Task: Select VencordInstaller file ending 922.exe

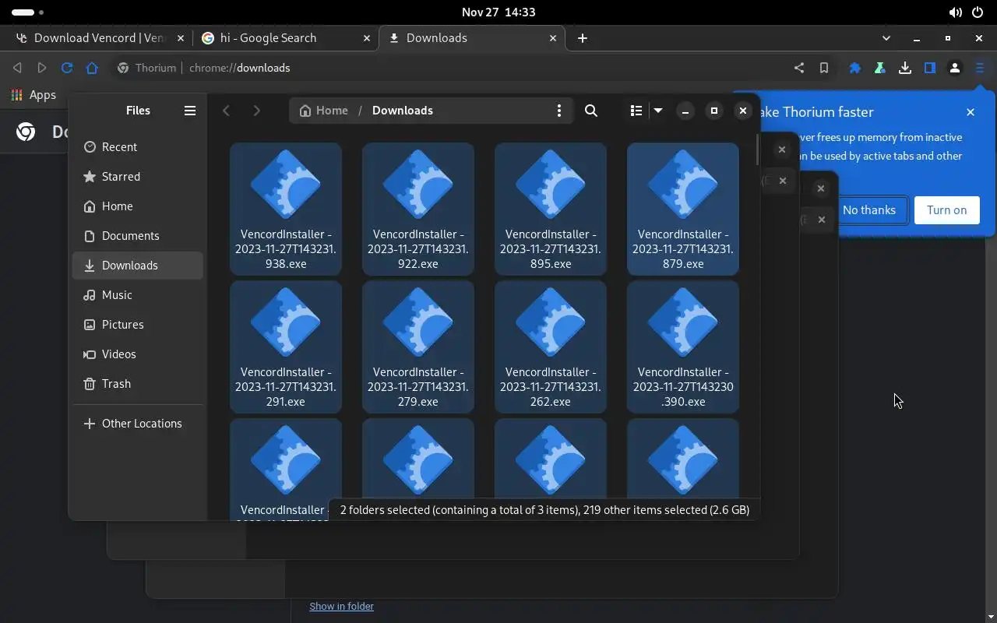Action: coord(418,209)
